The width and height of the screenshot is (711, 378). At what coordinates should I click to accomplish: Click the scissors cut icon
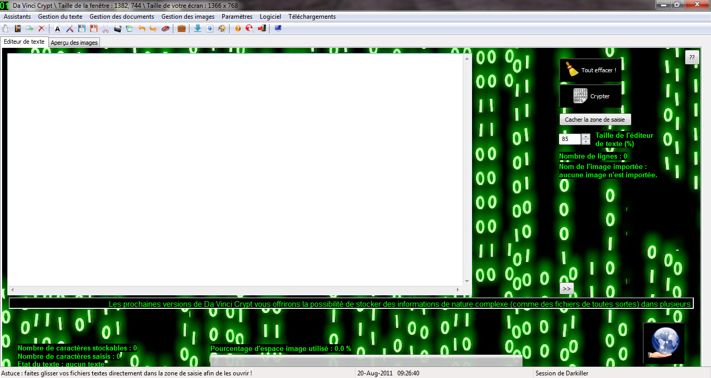[x=106, y=29]
